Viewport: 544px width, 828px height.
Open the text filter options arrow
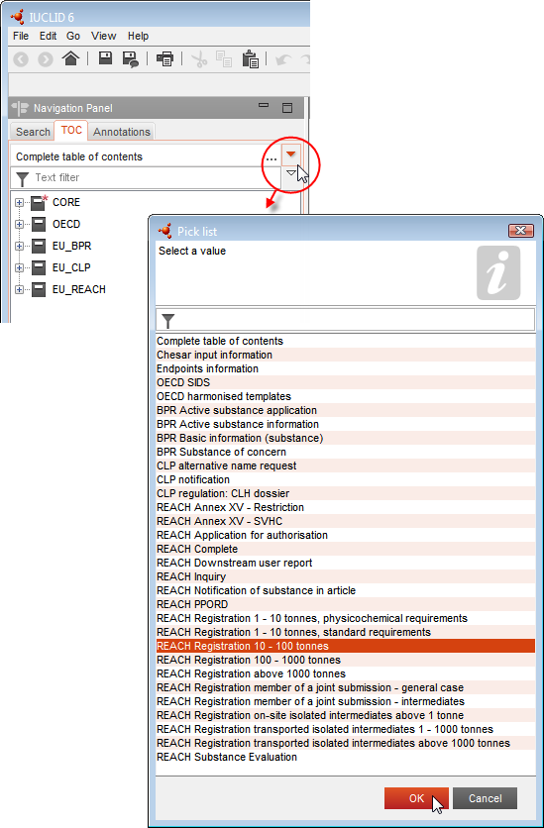point(291,173)
